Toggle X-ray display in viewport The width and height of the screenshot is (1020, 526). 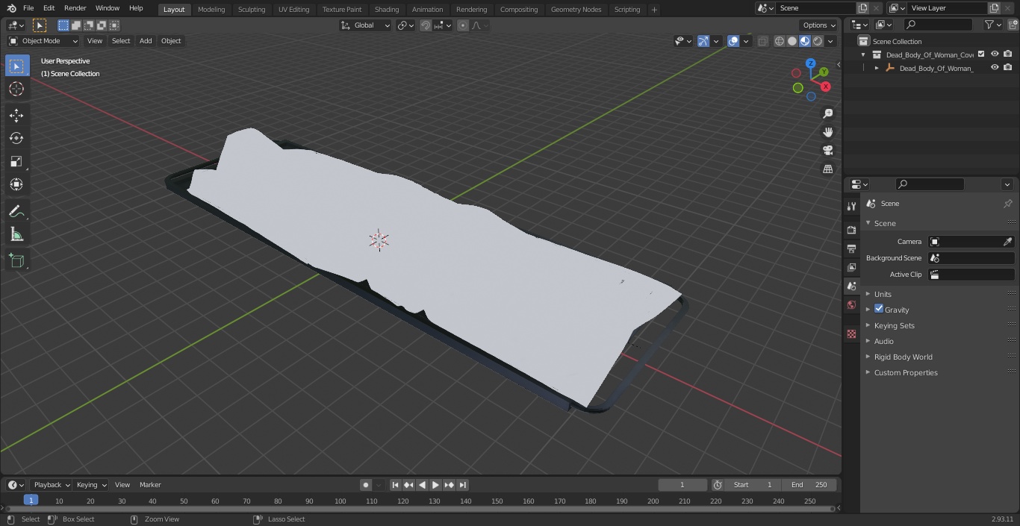[762, 41]
